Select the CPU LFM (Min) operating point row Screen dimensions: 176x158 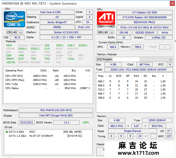pyautogui.click(x=48, y=76)
